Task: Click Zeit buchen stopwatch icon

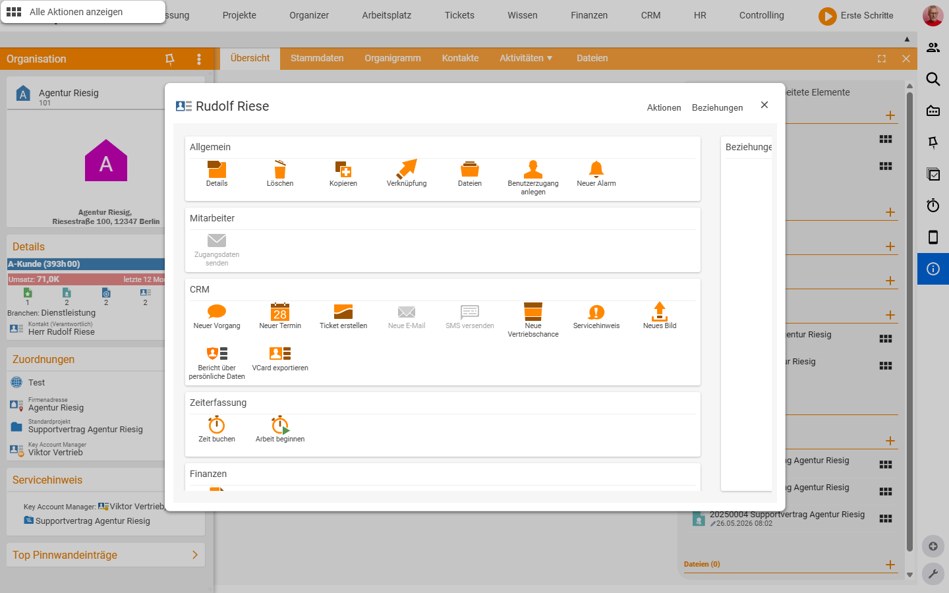Action: pyautogui.click(x=217, y=425)
